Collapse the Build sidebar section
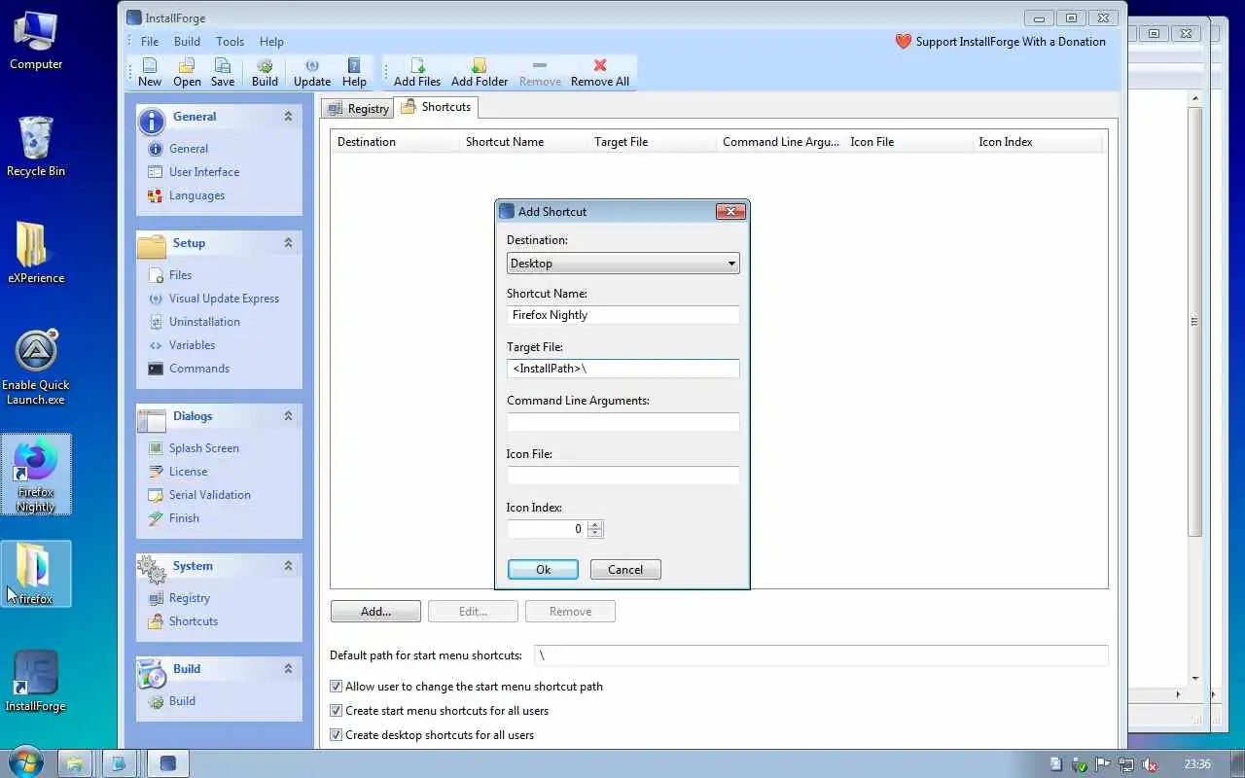 click(x=288, y=669)
